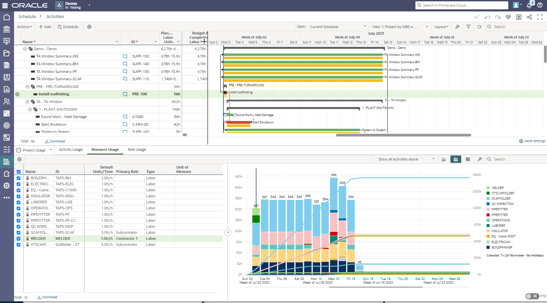The image size is (547, 303).
Task: Click the print icon next to Schedule
Action: click(x=89, y=27)
